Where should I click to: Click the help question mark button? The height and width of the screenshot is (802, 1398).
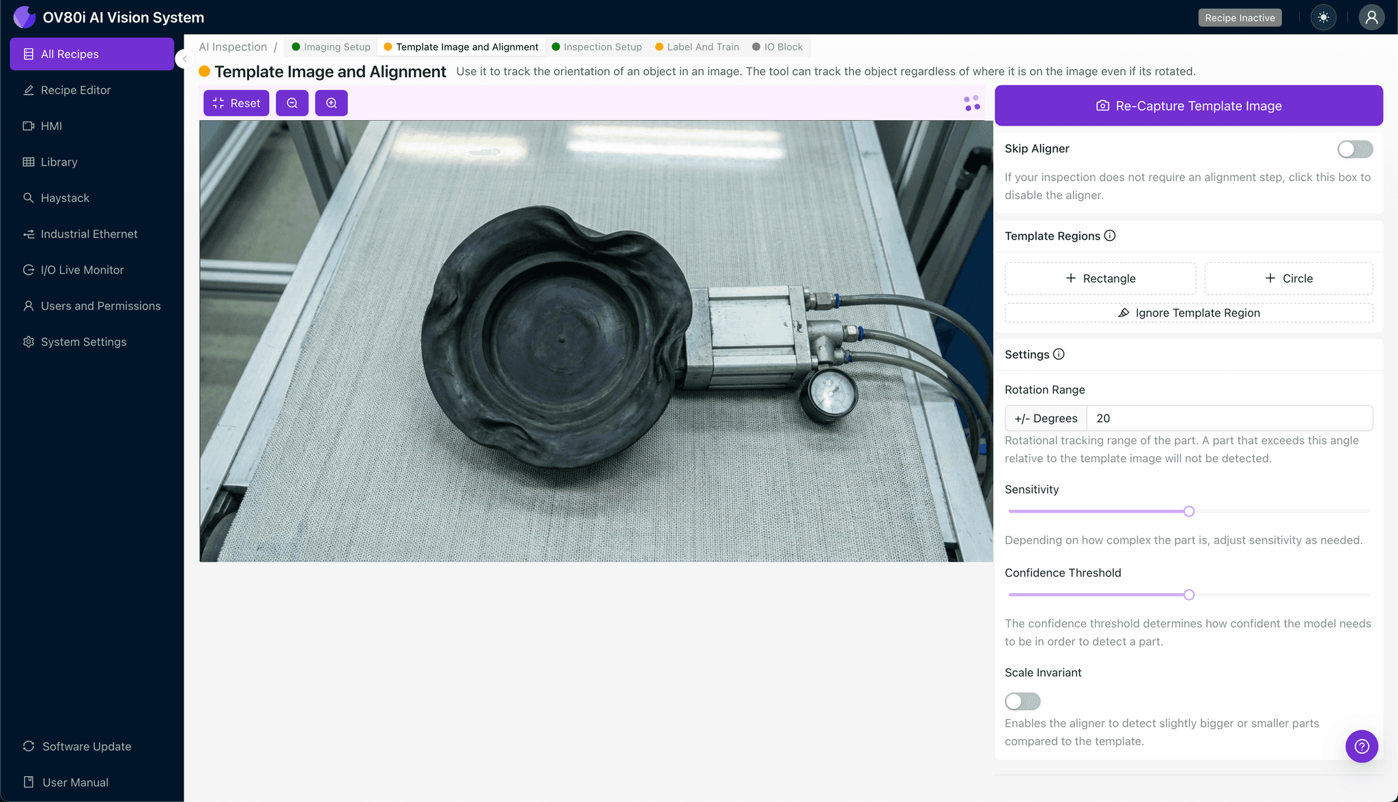coord(1361,746)
